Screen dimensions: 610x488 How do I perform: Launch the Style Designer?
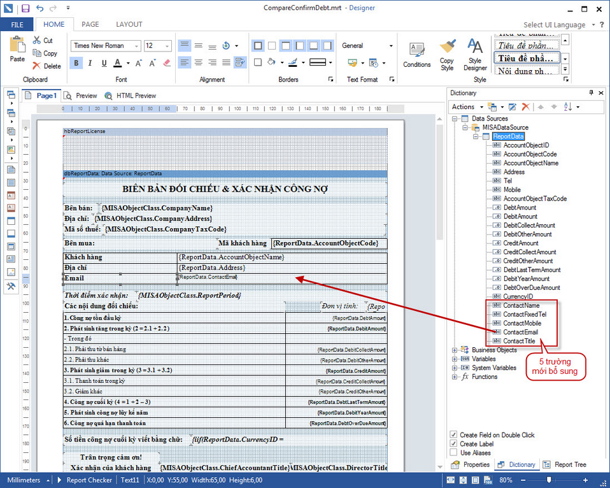coord(475,54)
